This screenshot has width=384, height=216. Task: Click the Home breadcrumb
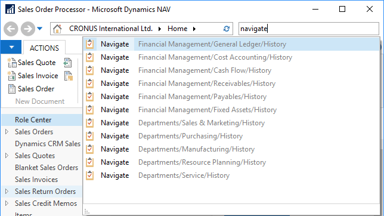(177, 29)
